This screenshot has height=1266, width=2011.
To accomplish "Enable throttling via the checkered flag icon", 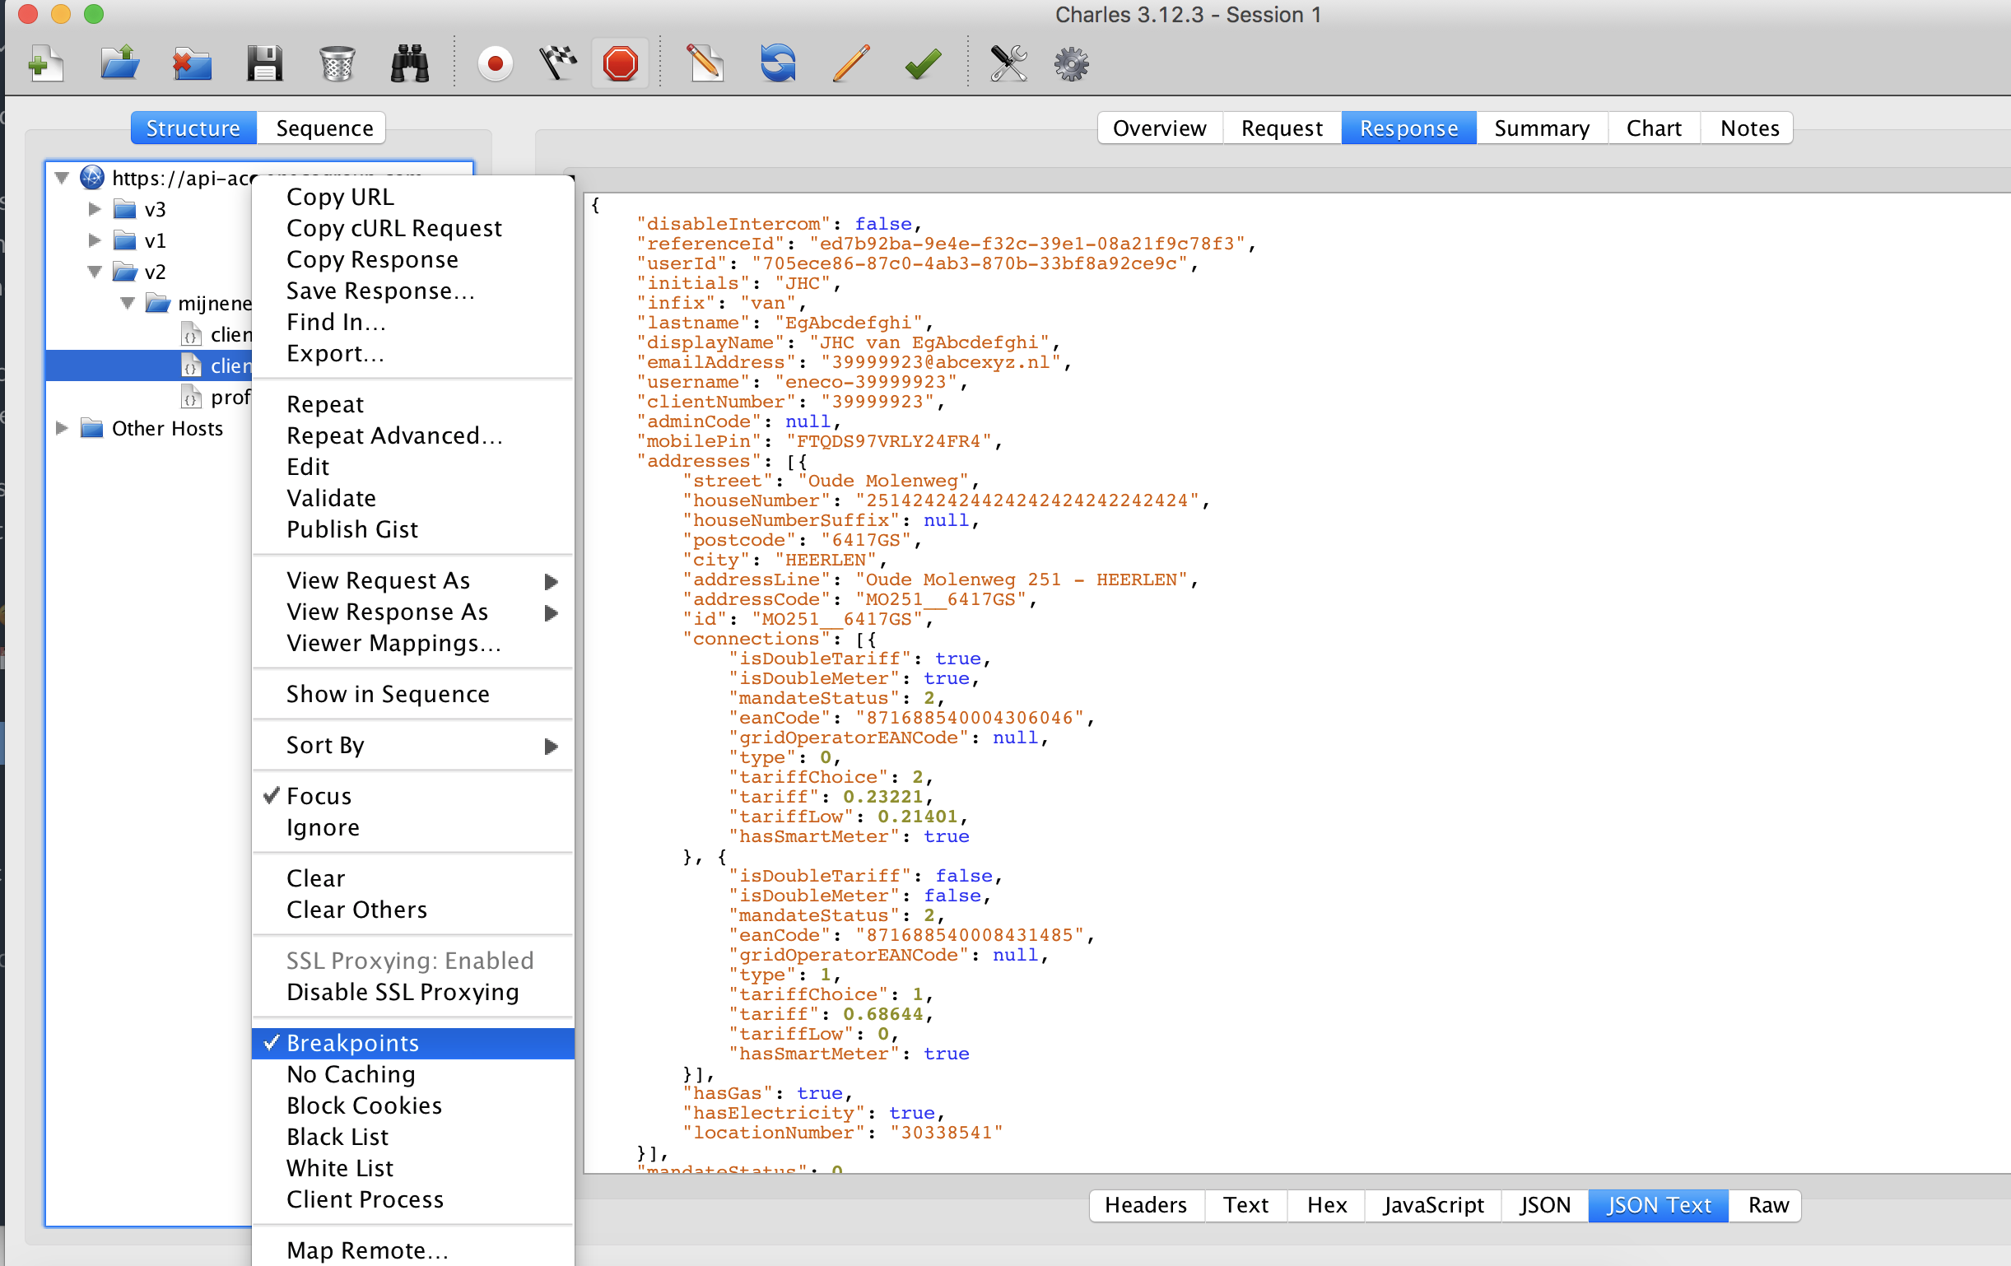I will point(557,63).
